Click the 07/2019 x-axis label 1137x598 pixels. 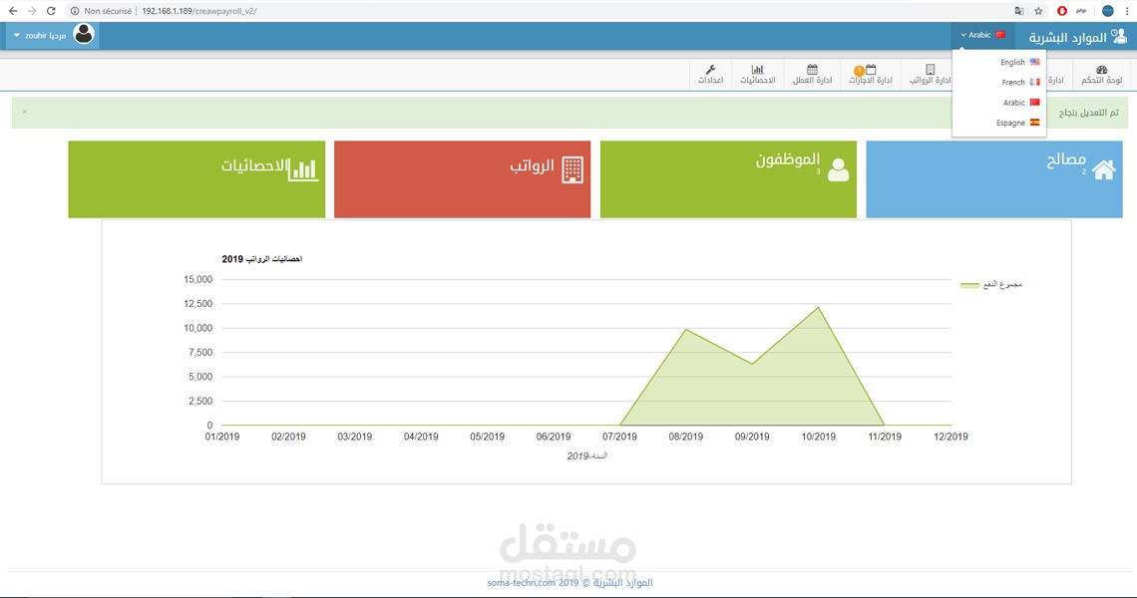coord(619,437)
